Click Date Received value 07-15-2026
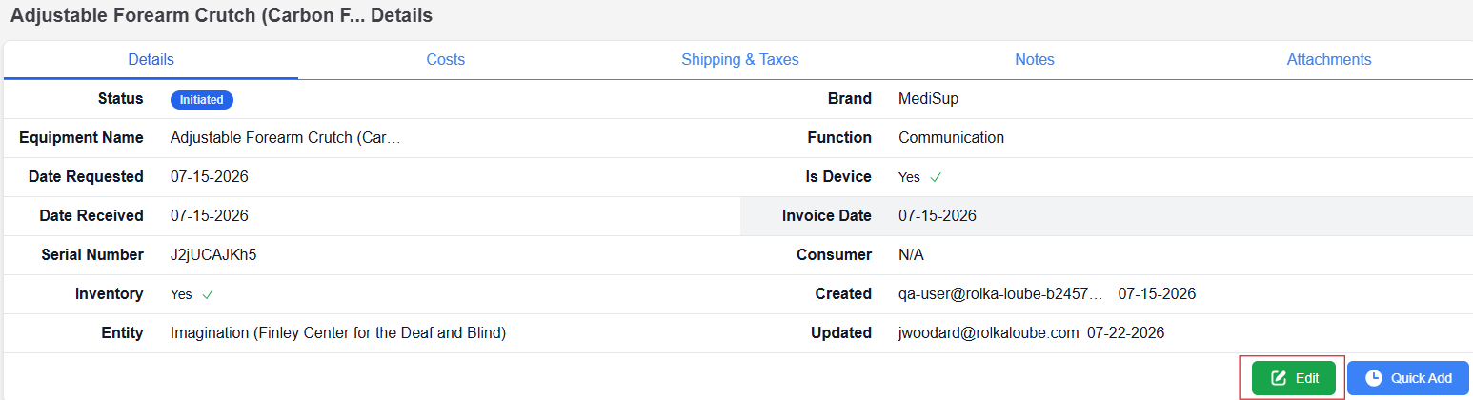The image size is (1473, 400). coord(210,216)
